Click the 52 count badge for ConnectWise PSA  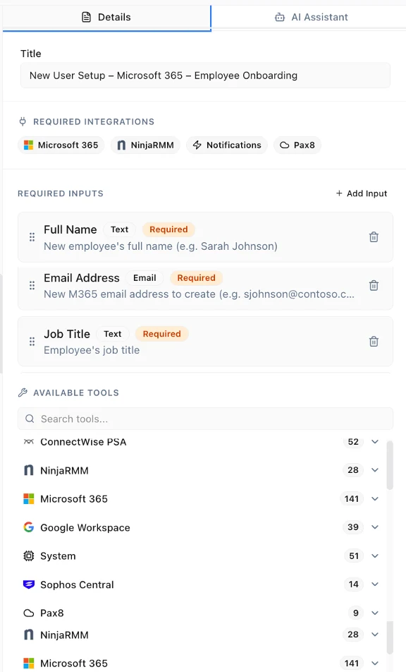(x=353, y=442)
